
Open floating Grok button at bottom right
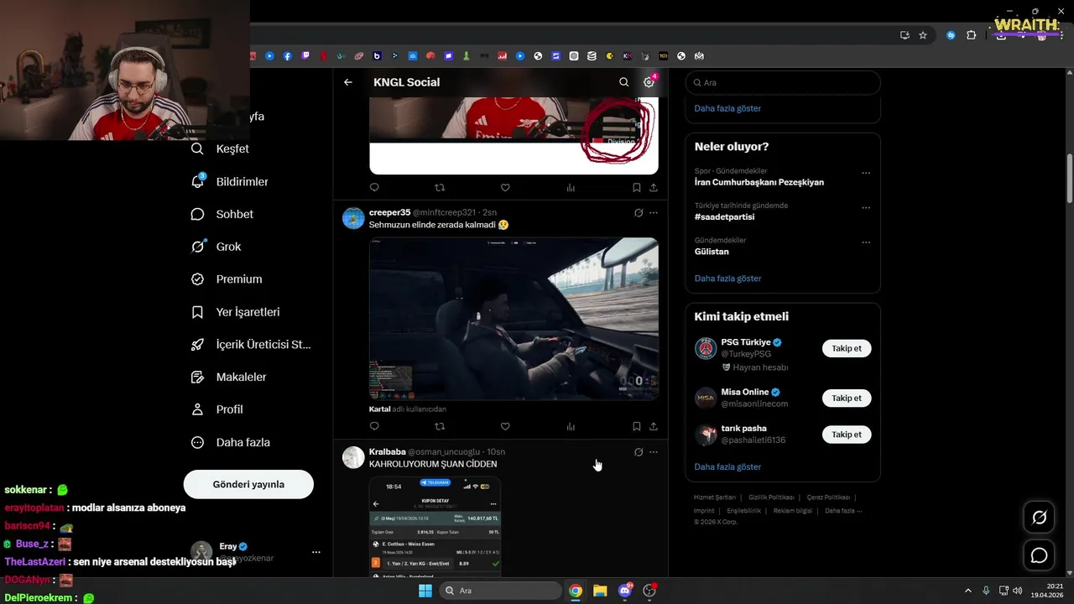point(1039,518)
